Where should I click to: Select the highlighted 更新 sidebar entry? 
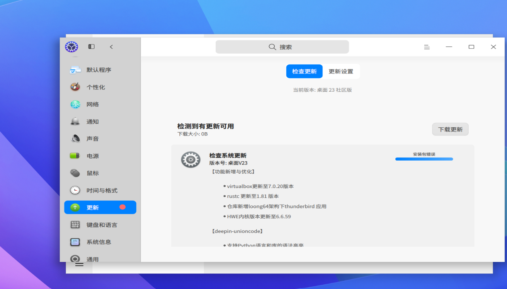[100, 207]
